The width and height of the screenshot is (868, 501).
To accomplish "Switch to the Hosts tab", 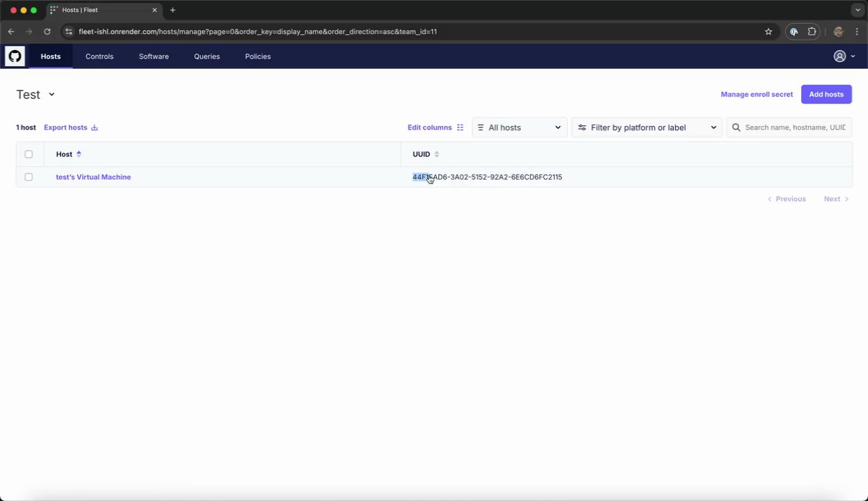I will point(51,56).
